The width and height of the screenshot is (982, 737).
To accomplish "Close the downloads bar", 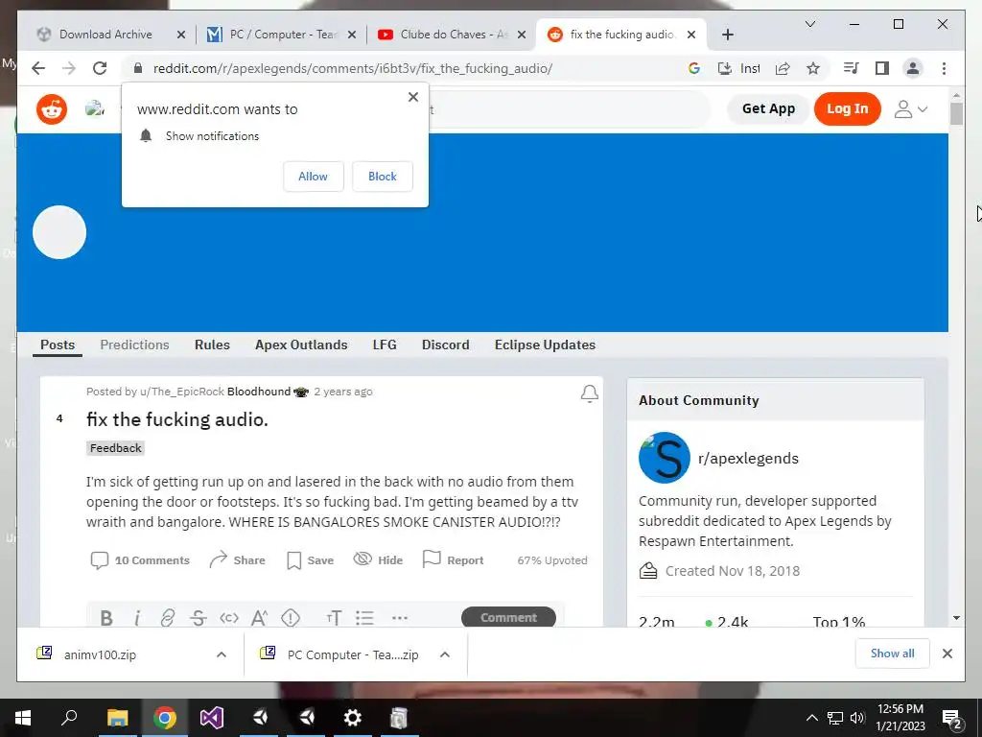I will click(947, 654).
